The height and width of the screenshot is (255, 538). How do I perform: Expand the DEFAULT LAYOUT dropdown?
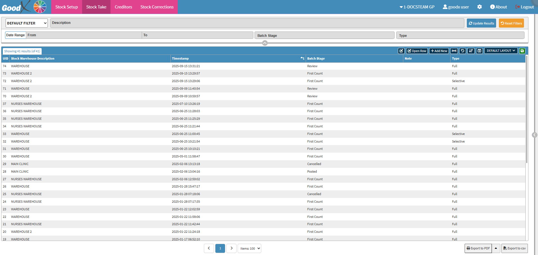501,51
